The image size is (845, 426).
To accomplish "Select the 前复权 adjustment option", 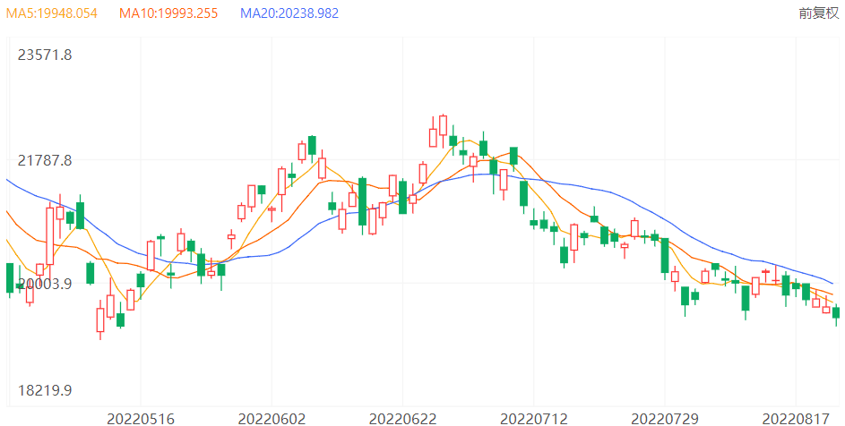I will point(819,13).
